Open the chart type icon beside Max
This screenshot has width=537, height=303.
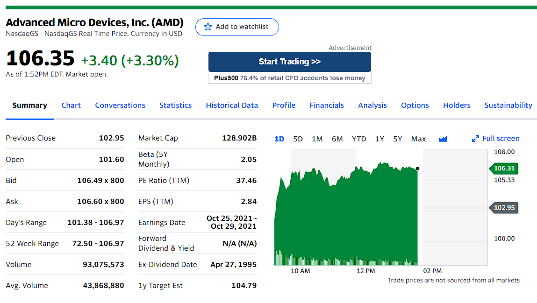click(443, 139)
